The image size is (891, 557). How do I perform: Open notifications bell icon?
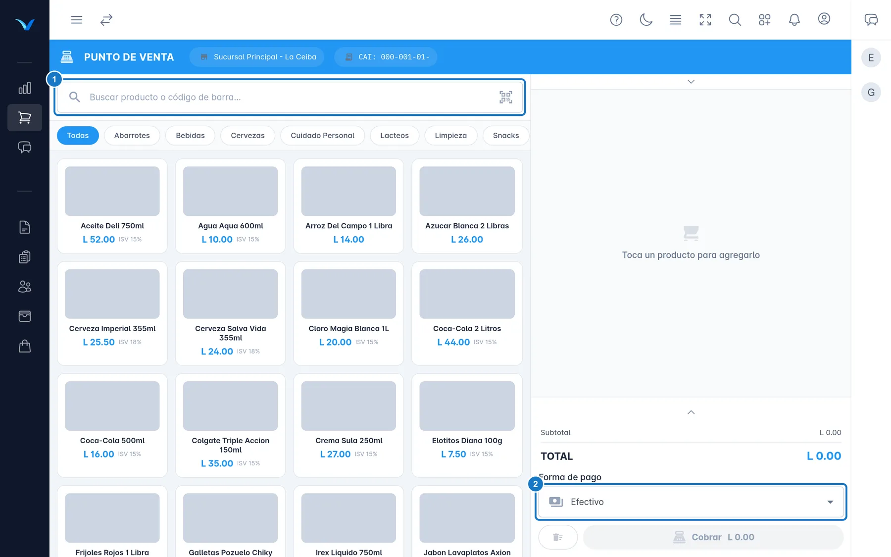tap(794, 20)
